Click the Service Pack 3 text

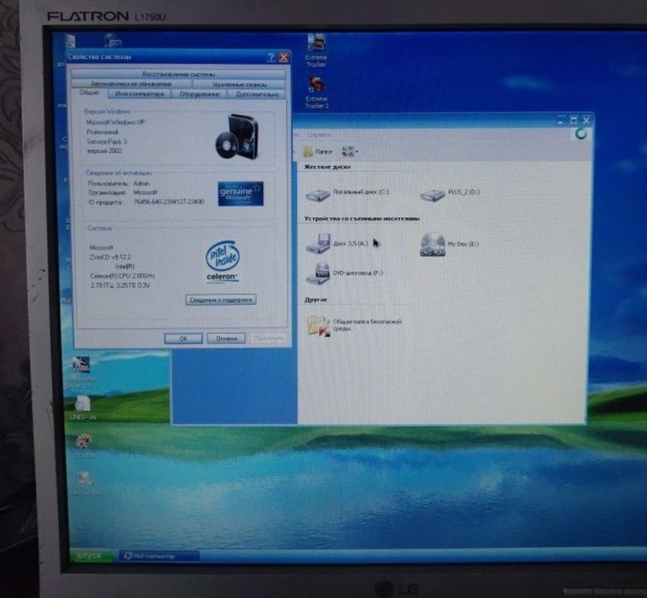(107, 142)
